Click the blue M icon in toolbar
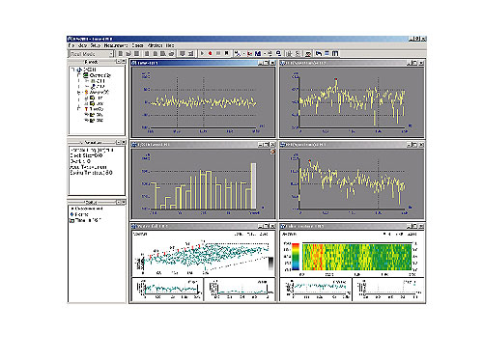 (258, 54)
